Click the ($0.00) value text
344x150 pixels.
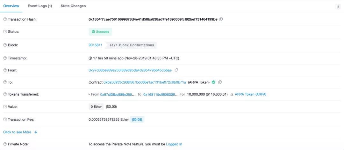[111, 107]
